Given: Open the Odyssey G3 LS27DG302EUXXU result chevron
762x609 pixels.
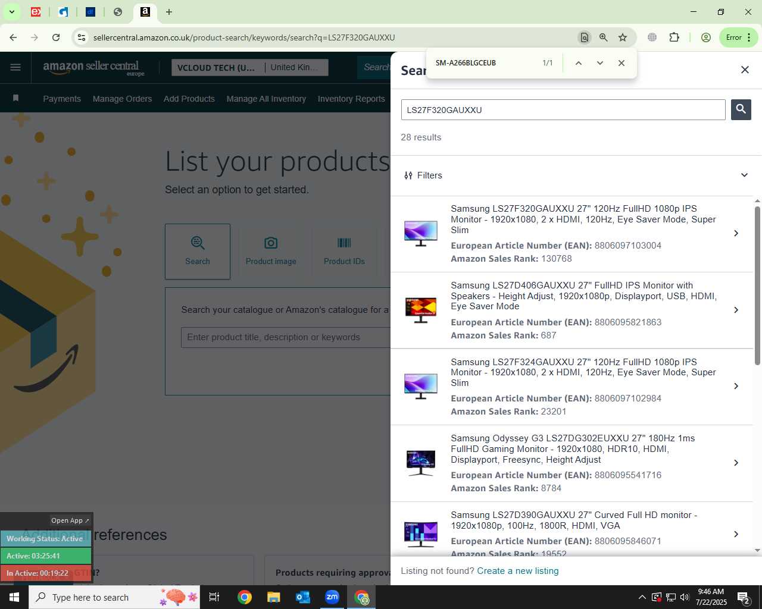Looking at the screenshot, I should 736,463.
